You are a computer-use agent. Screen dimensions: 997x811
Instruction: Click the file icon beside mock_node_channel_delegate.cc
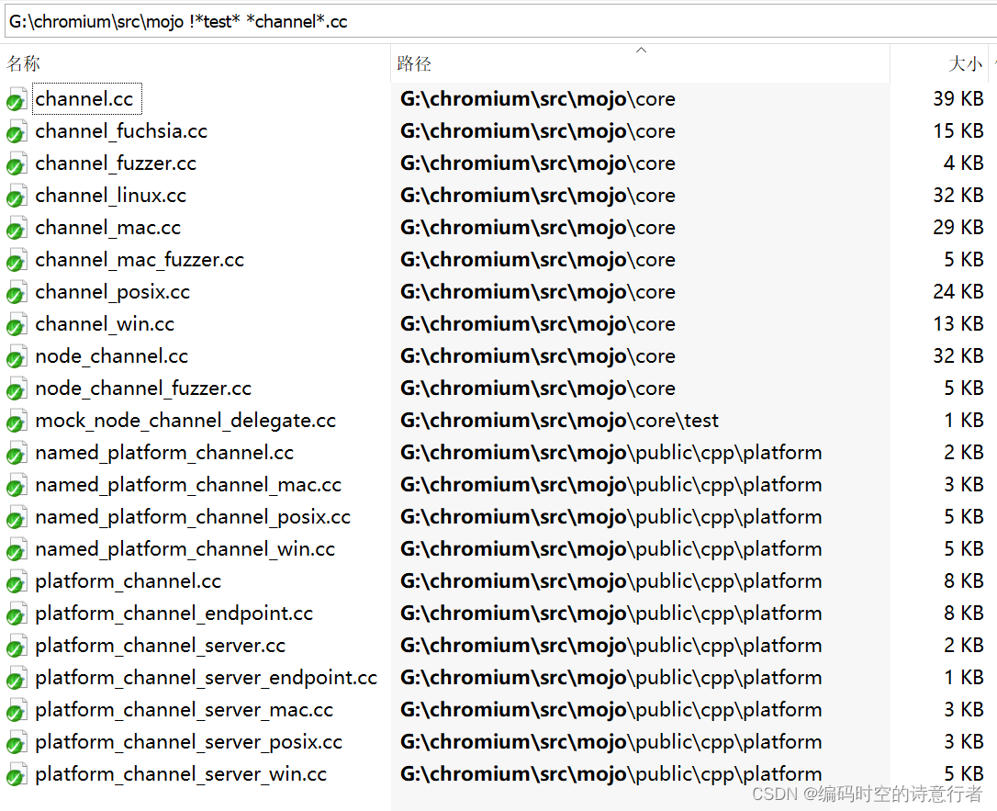pos(17,421)
